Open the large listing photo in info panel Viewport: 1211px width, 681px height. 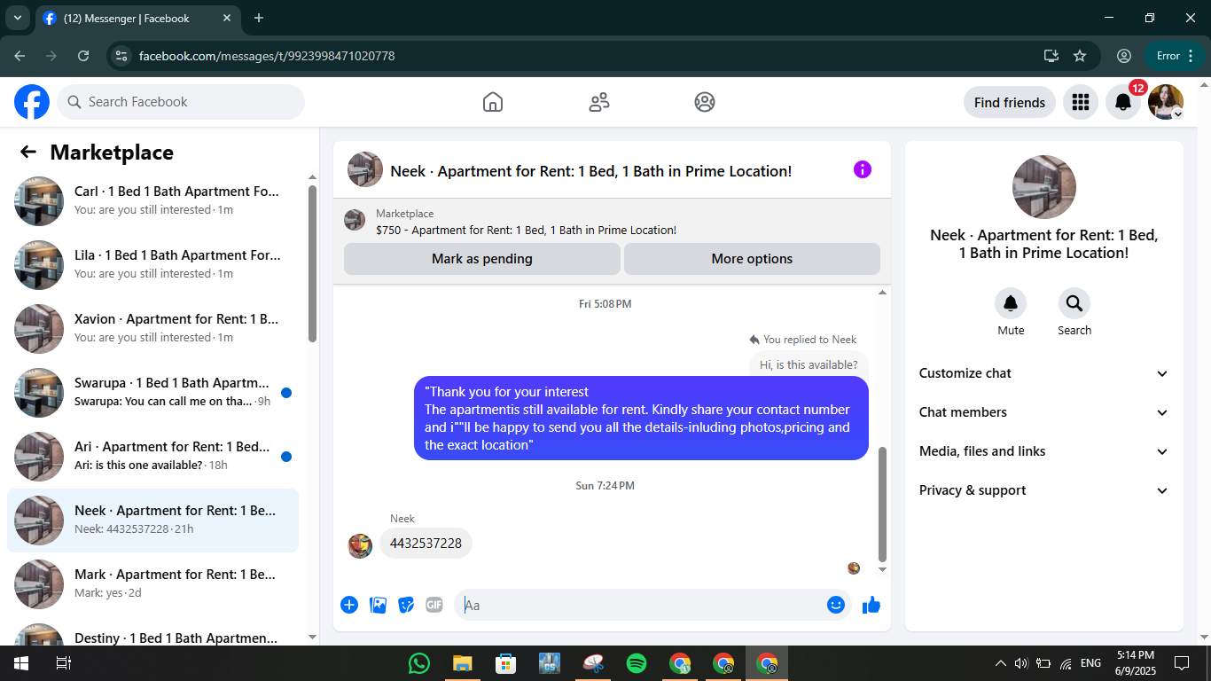[x=1044, y=187]
